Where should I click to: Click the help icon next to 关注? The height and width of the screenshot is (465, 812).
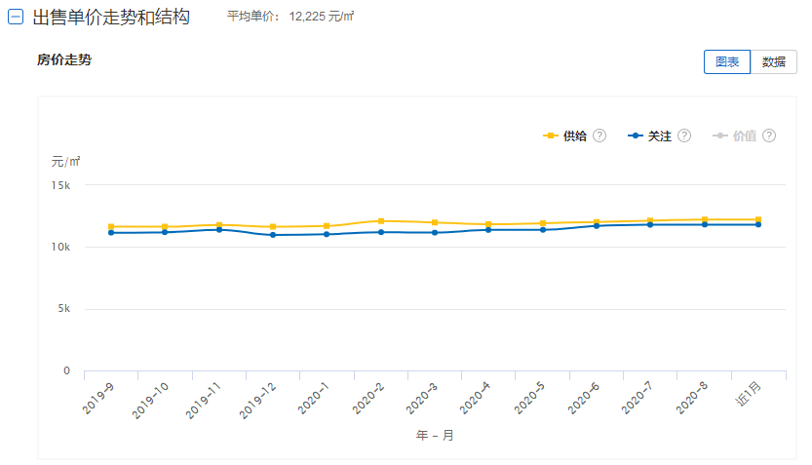coord(684,136)
